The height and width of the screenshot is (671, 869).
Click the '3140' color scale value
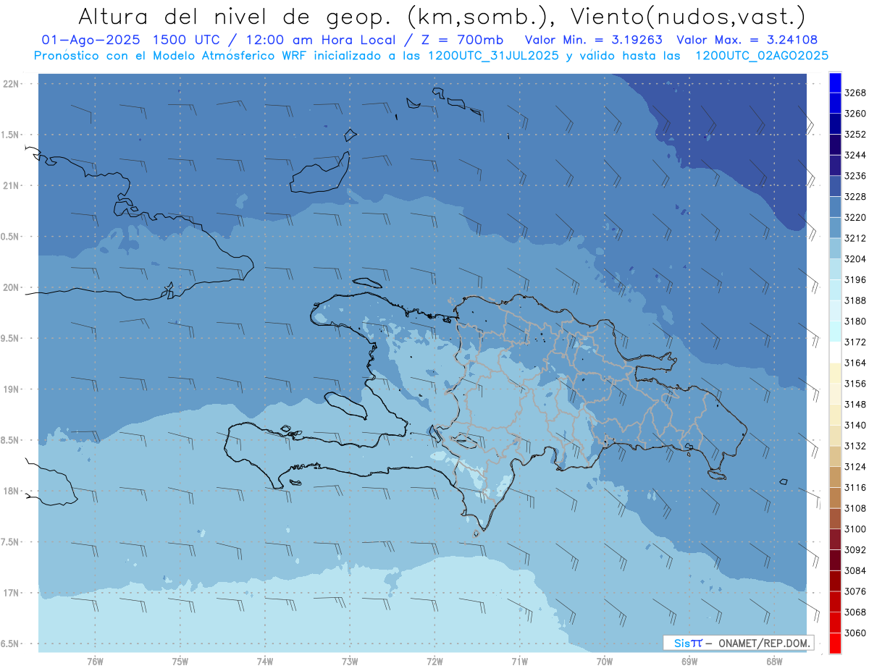[x=855, y=425]
